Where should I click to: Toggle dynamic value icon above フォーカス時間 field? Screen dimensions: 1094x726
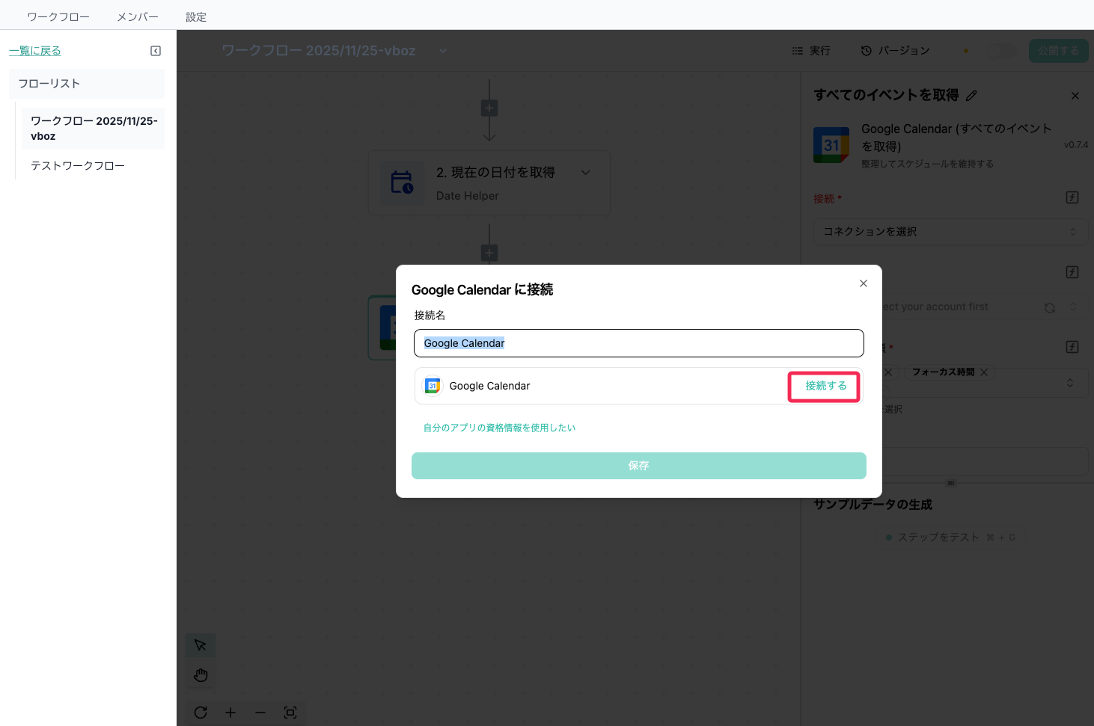1072,347
